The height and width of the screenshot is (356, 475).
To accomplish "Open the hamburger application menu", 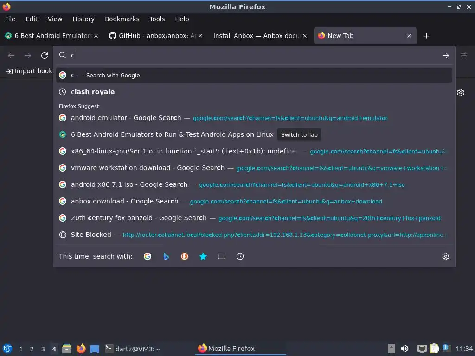I will [x=464, y=55].
